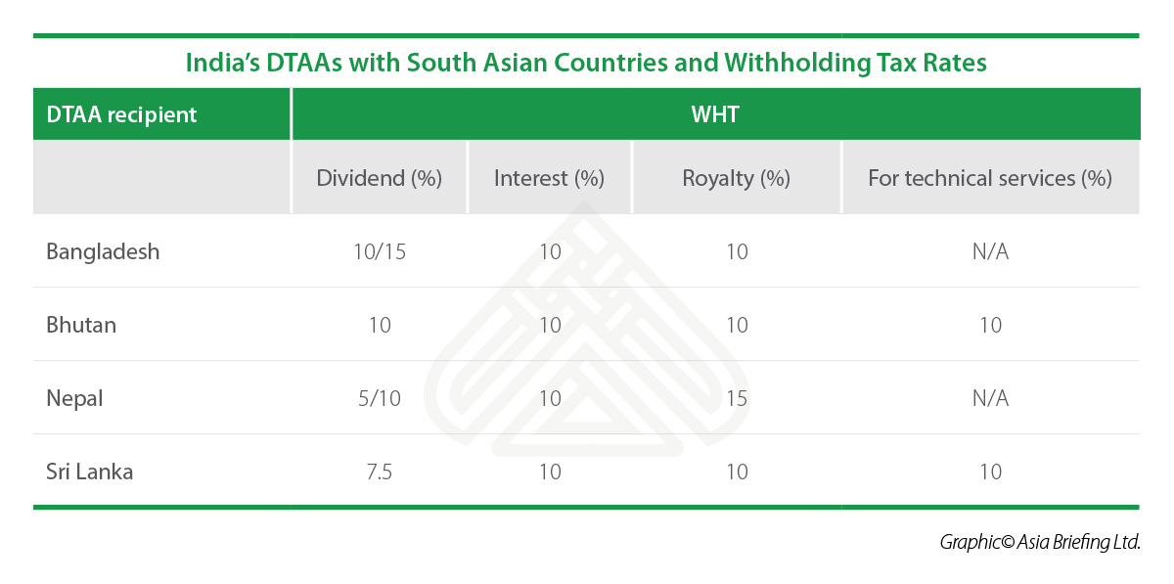
Task: Select the Interest (%) column header
Action: click(x=549, y=178)
